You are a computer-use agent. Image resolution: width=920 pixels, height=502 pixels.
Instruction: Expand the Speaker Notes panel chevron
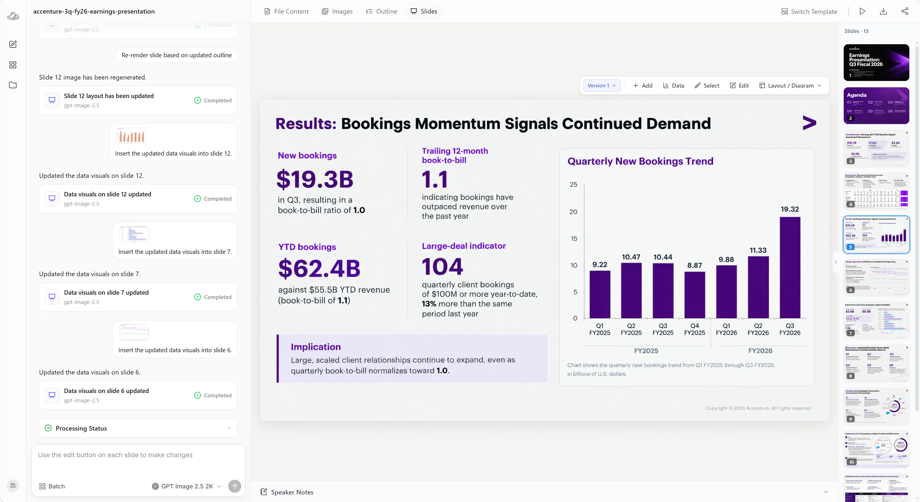click(826, 492)
